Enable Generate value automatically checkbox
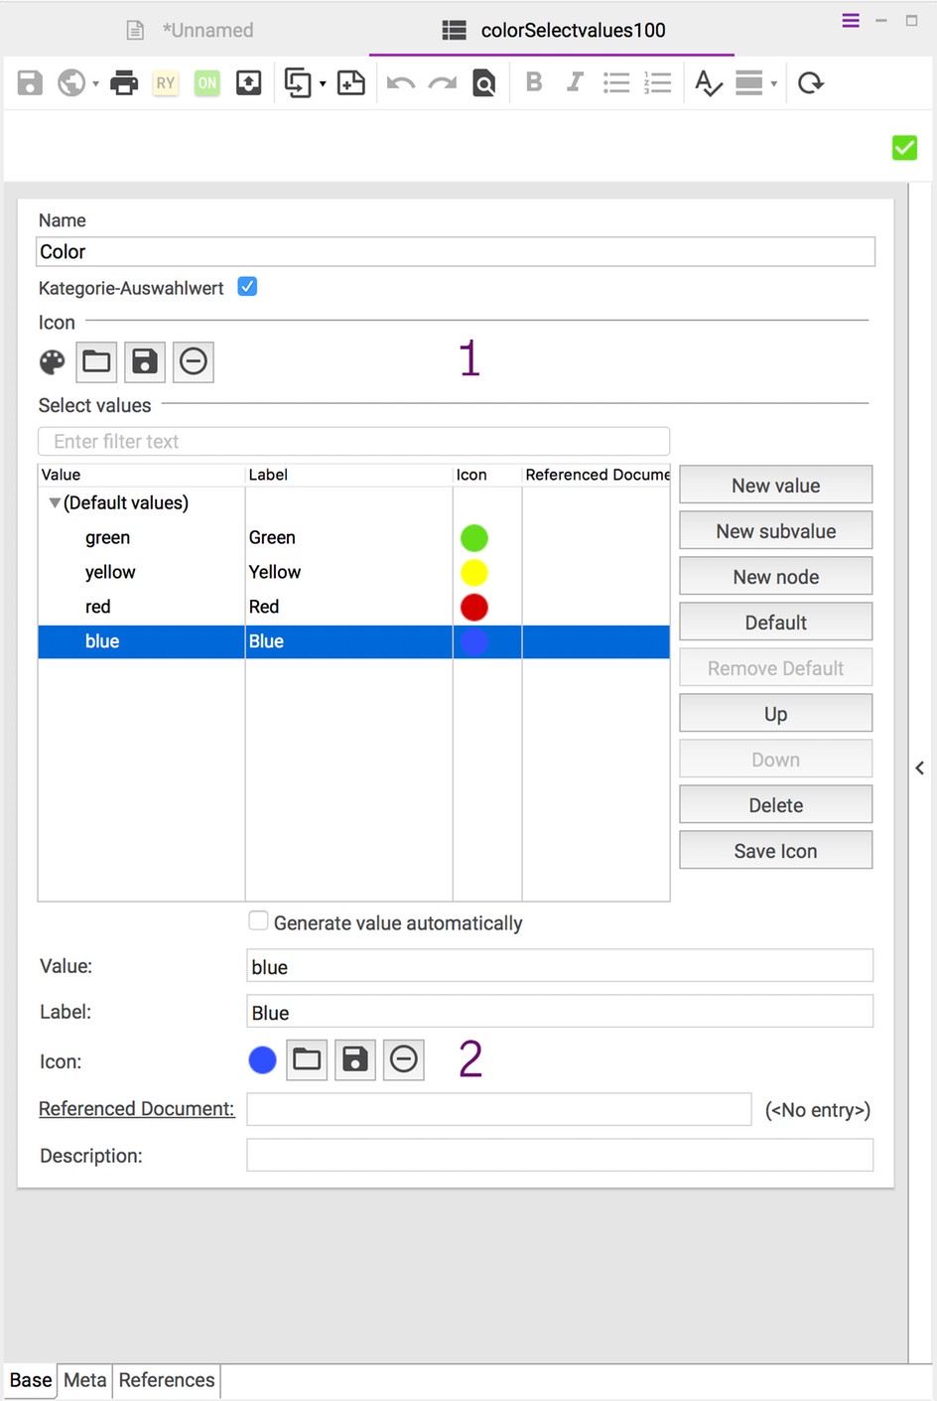 click(258, 921)
